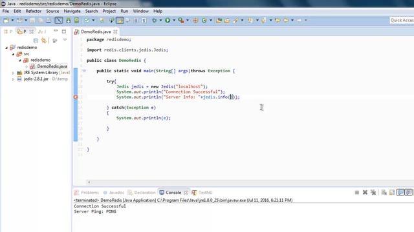Click the Previous Annotation toolbar icon
This screenshot has height=232, width=414.
263,20
